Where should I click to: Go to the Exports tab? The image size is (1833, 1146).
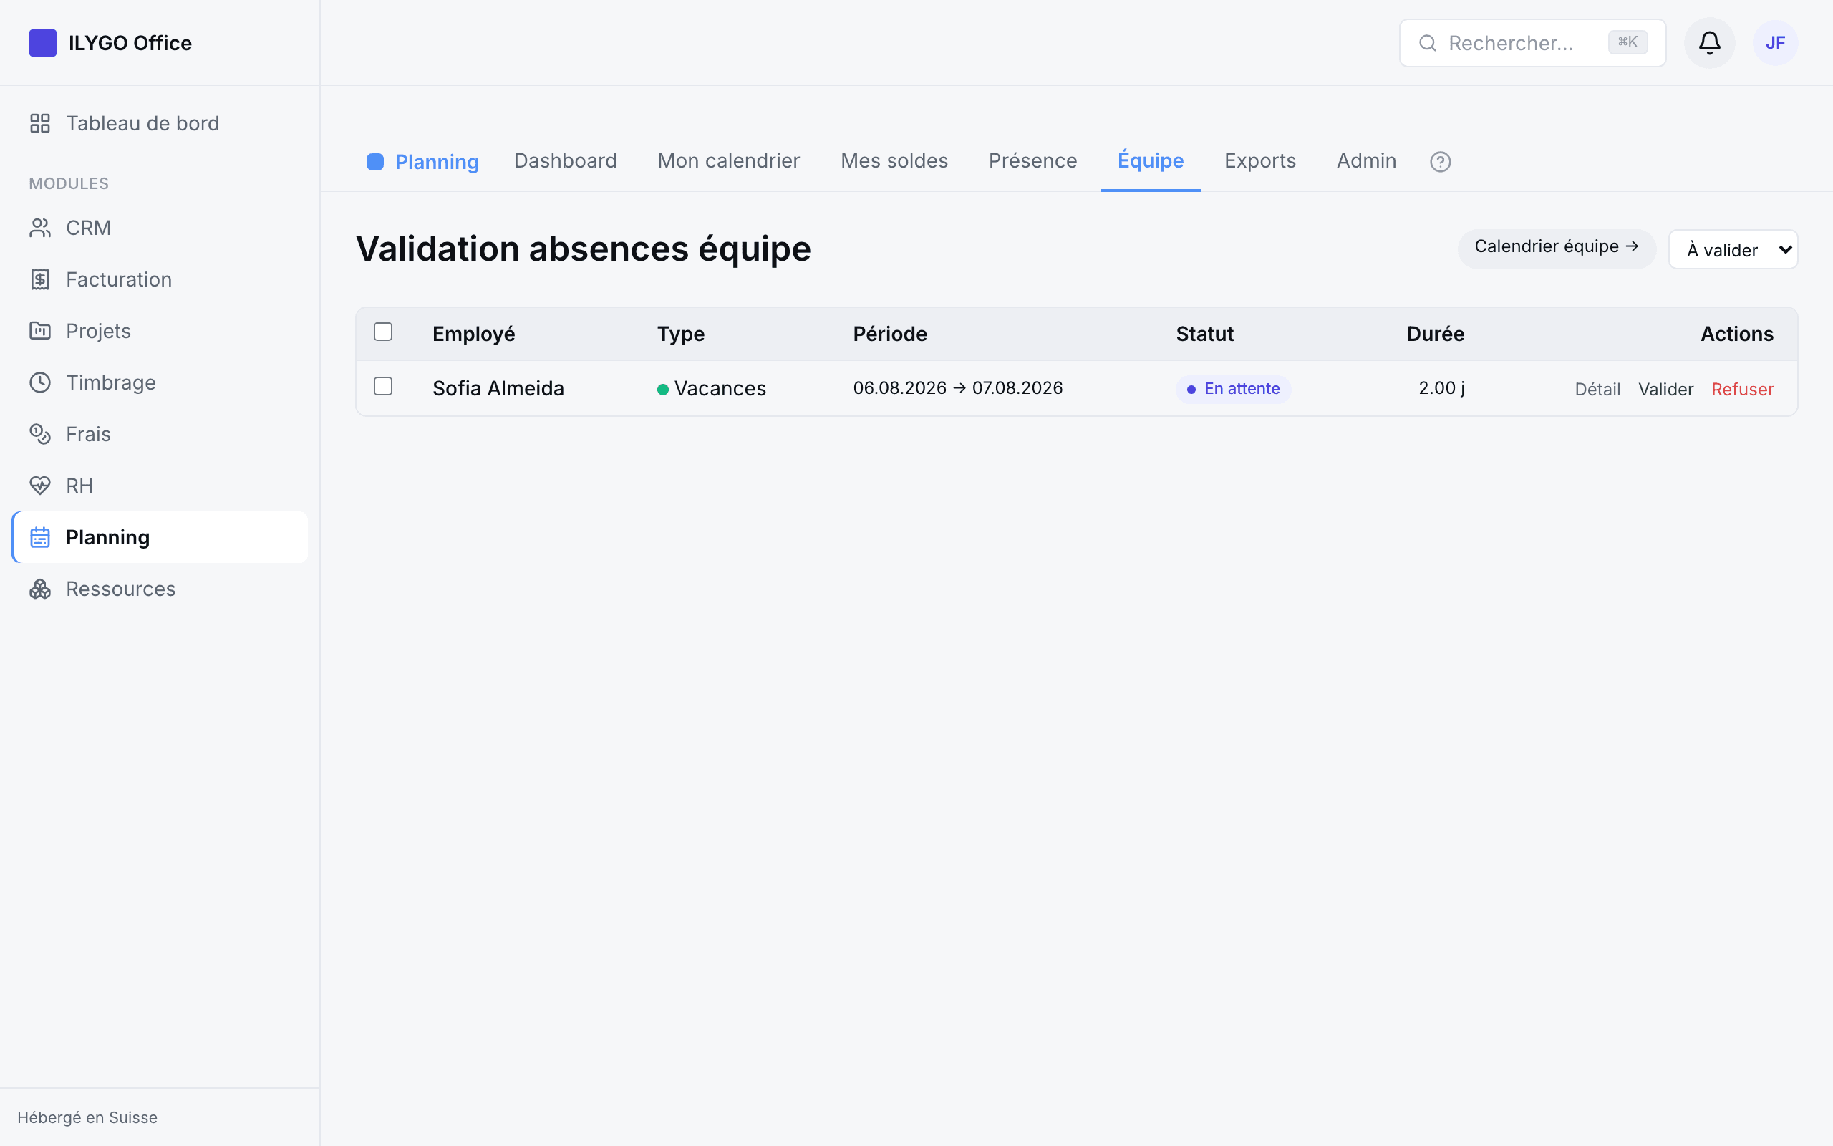pos(1259,160)
